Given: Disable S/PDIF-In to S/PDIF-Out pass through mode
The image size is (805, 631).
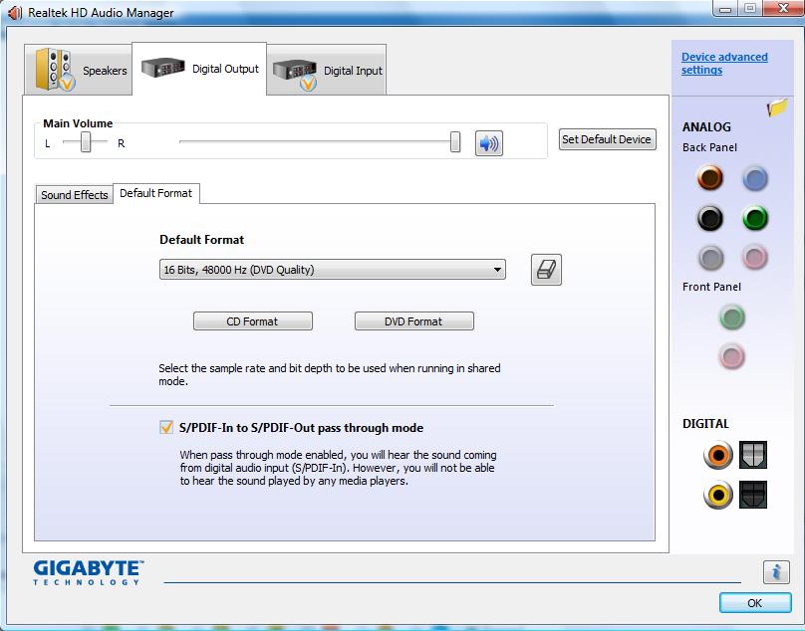Looking at the screenshot, I should point(166,427).
